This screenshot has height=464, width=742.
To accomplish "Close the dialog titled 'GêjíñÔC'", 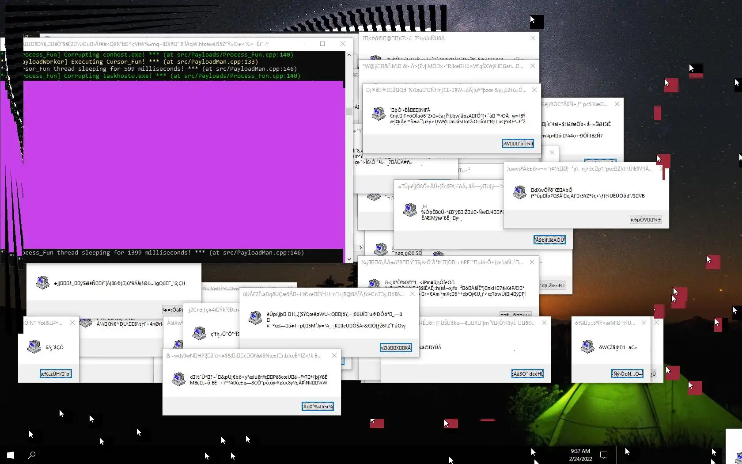I will [617, 104].
